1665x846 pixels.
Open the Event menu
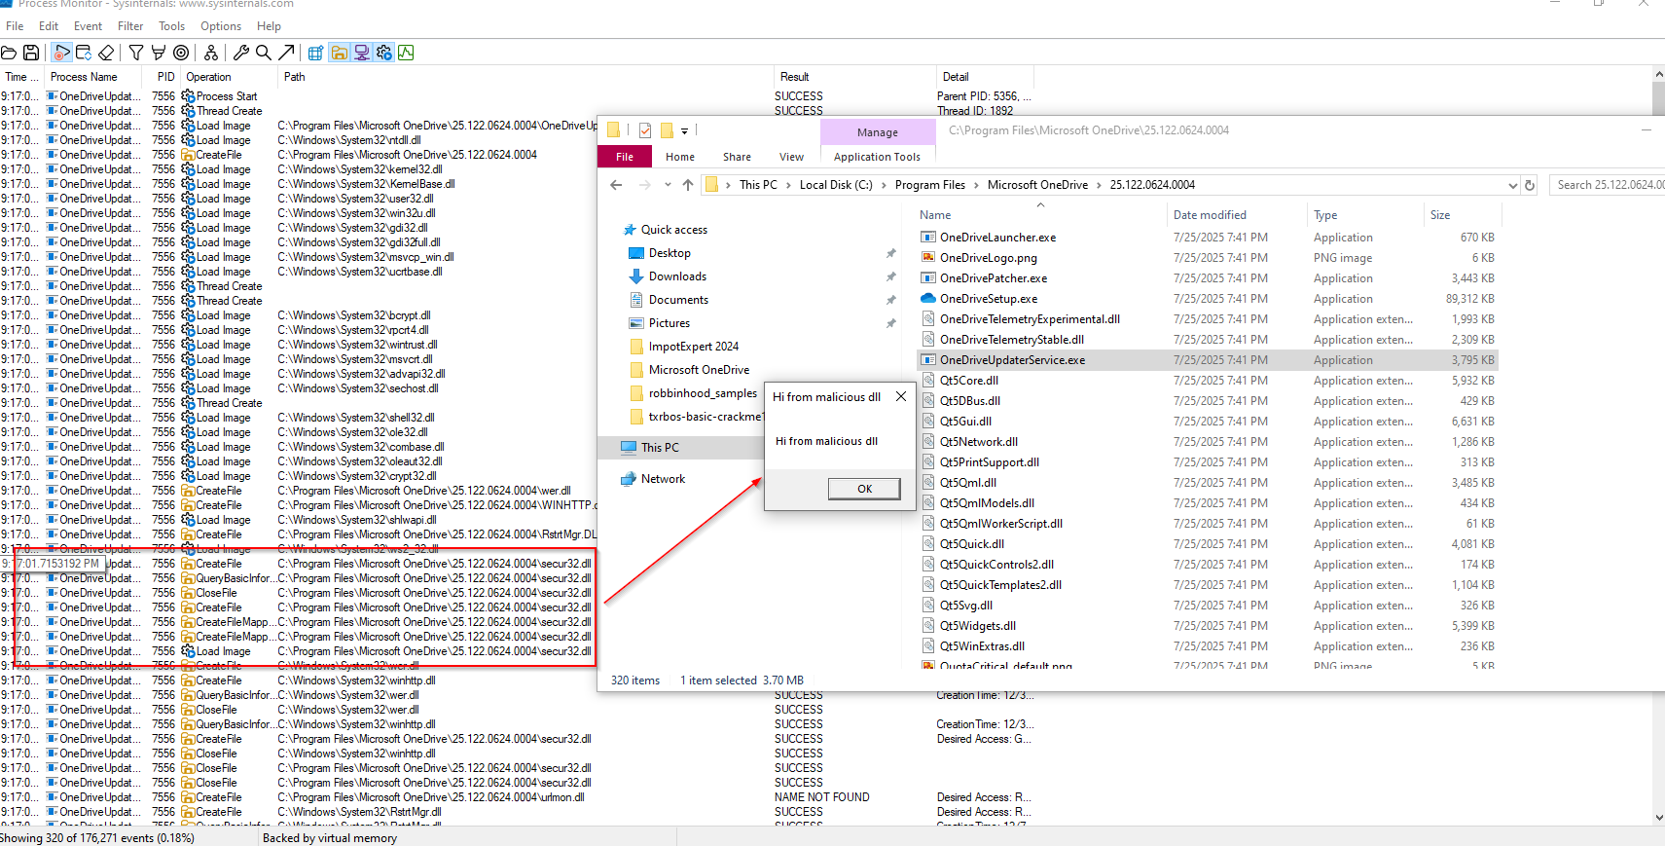(88, 26)
